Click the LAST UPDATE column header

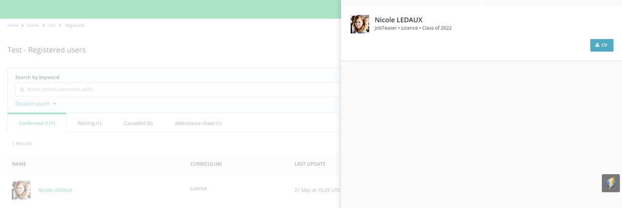pos(310,164)
